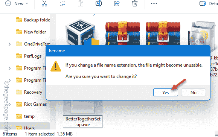
Task: Click the Riot Games folder icon
Action: tap(19, 104)
